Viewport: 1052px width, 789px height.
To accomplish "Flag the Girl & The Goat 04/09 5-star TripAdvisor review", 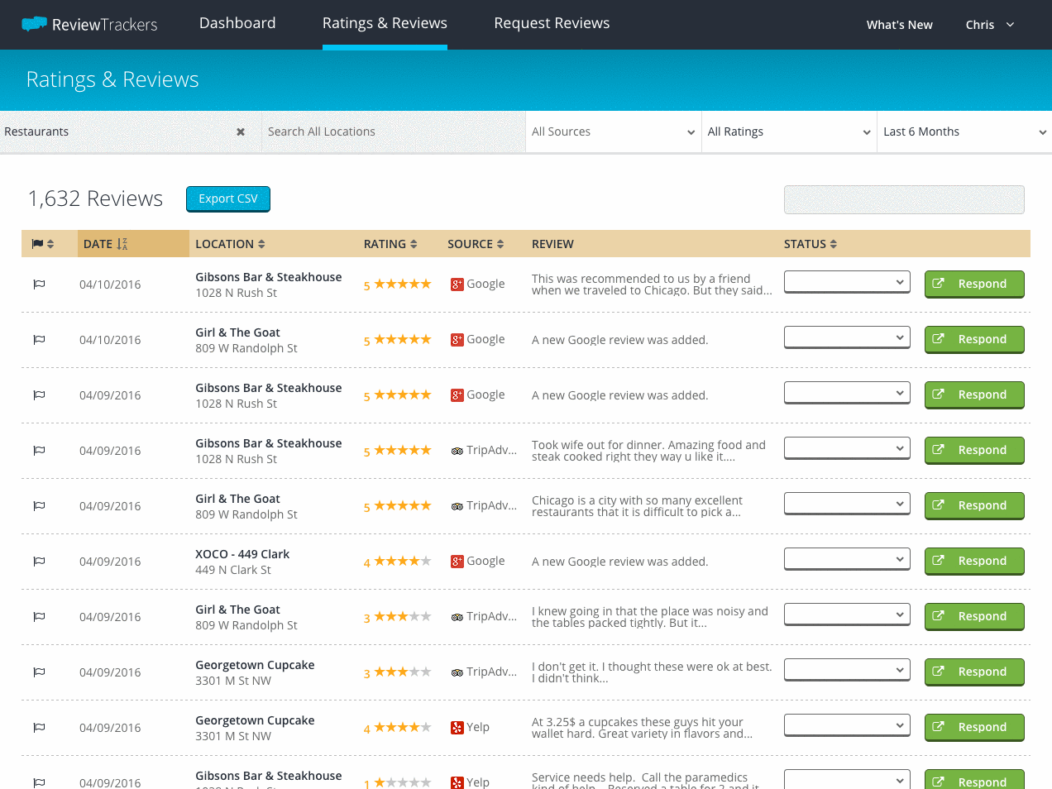I will click(39, 505).
